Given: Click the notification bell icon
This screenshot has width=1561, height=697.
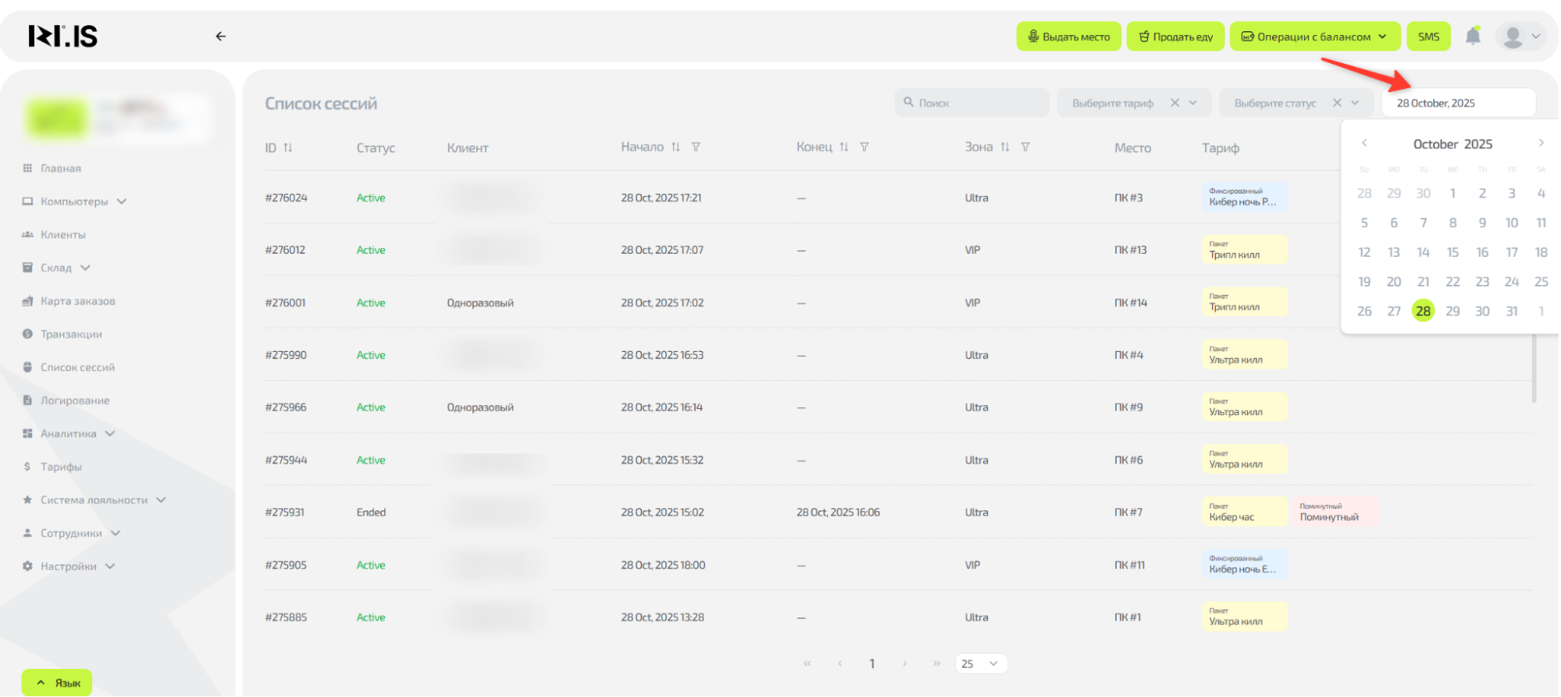Looking at the screenshot, I should click(x=1473, y=36).
